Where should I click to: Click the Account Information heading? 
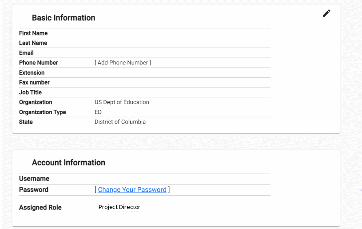tap(68, 163)
